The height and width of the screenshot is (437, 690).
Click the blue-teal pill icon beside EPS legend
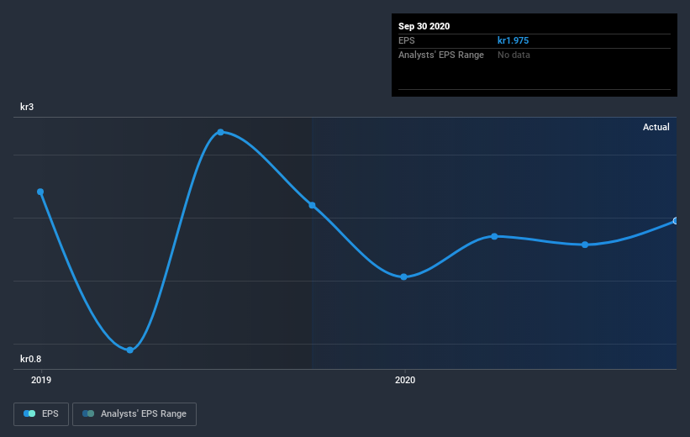[x=29, y=413]
